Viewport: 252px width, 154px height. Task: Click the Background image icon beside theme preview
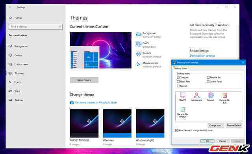point(138,34)
